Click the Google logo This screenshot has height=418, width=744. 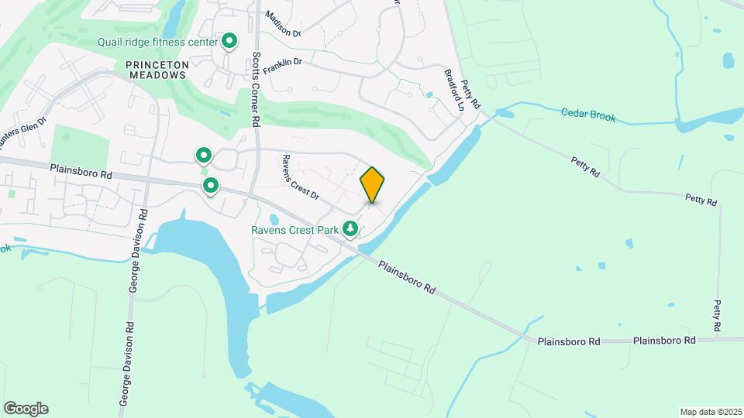pos(26,409)
